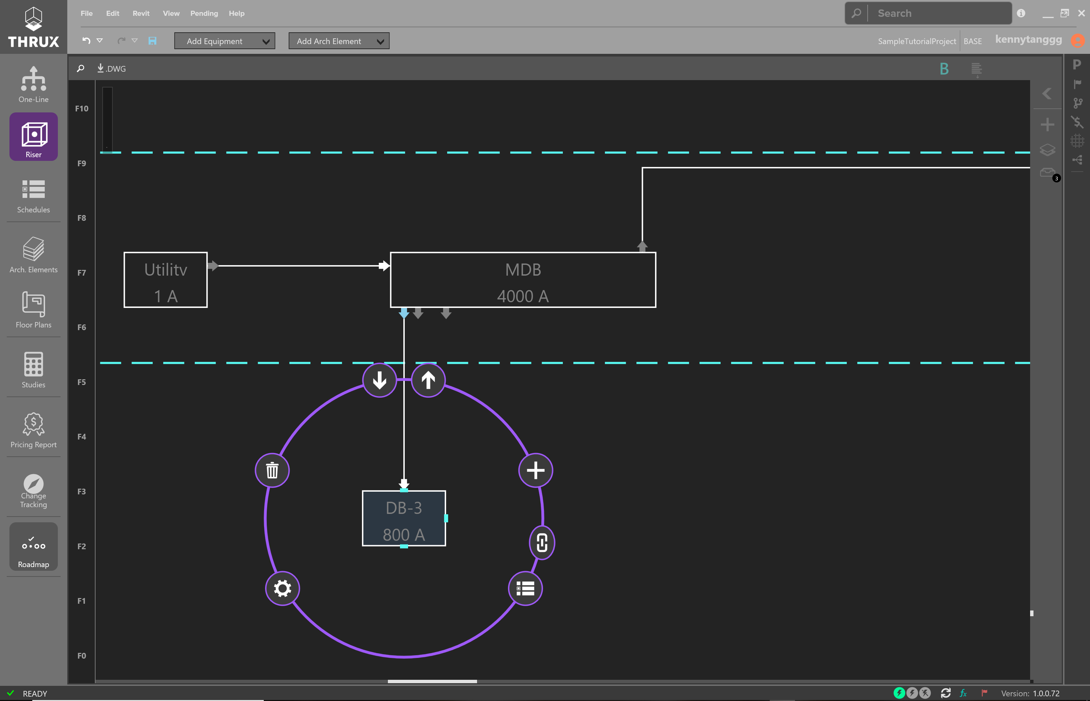Click the teal B icon
Image resolution: width=1090 pixels, height=701 pixels.
(944, 69)
